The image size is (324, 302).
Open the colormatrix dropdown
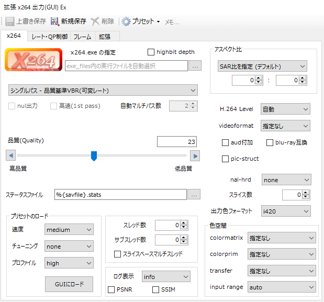pos(282,238)
